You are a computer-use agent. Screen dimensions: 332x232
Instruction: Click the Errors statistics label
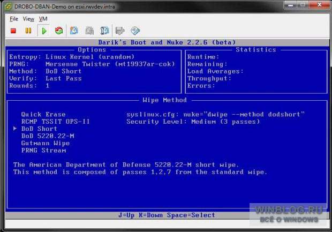click(201, 86)
